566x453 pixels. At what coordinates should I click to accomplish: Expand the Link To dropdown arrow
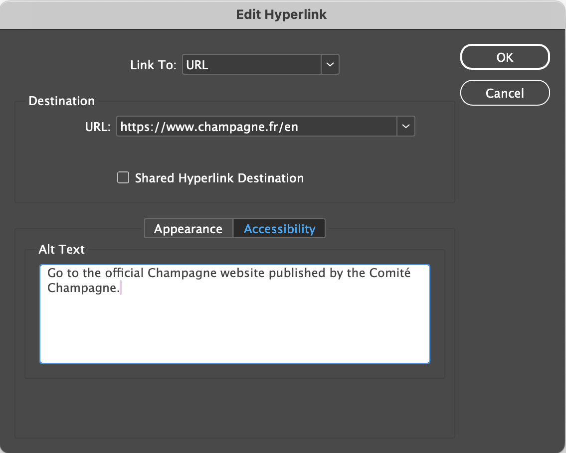click(x=330, y=65)
